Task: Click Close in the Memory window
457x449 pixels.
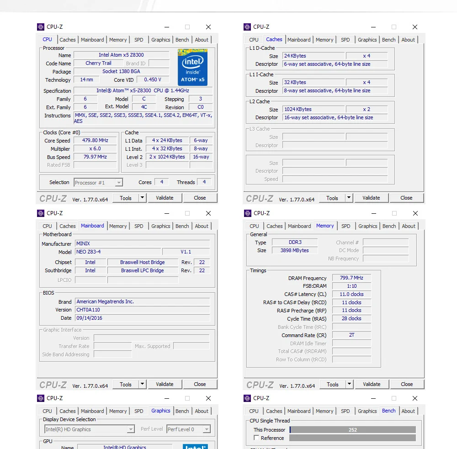Action: point(407,384)
